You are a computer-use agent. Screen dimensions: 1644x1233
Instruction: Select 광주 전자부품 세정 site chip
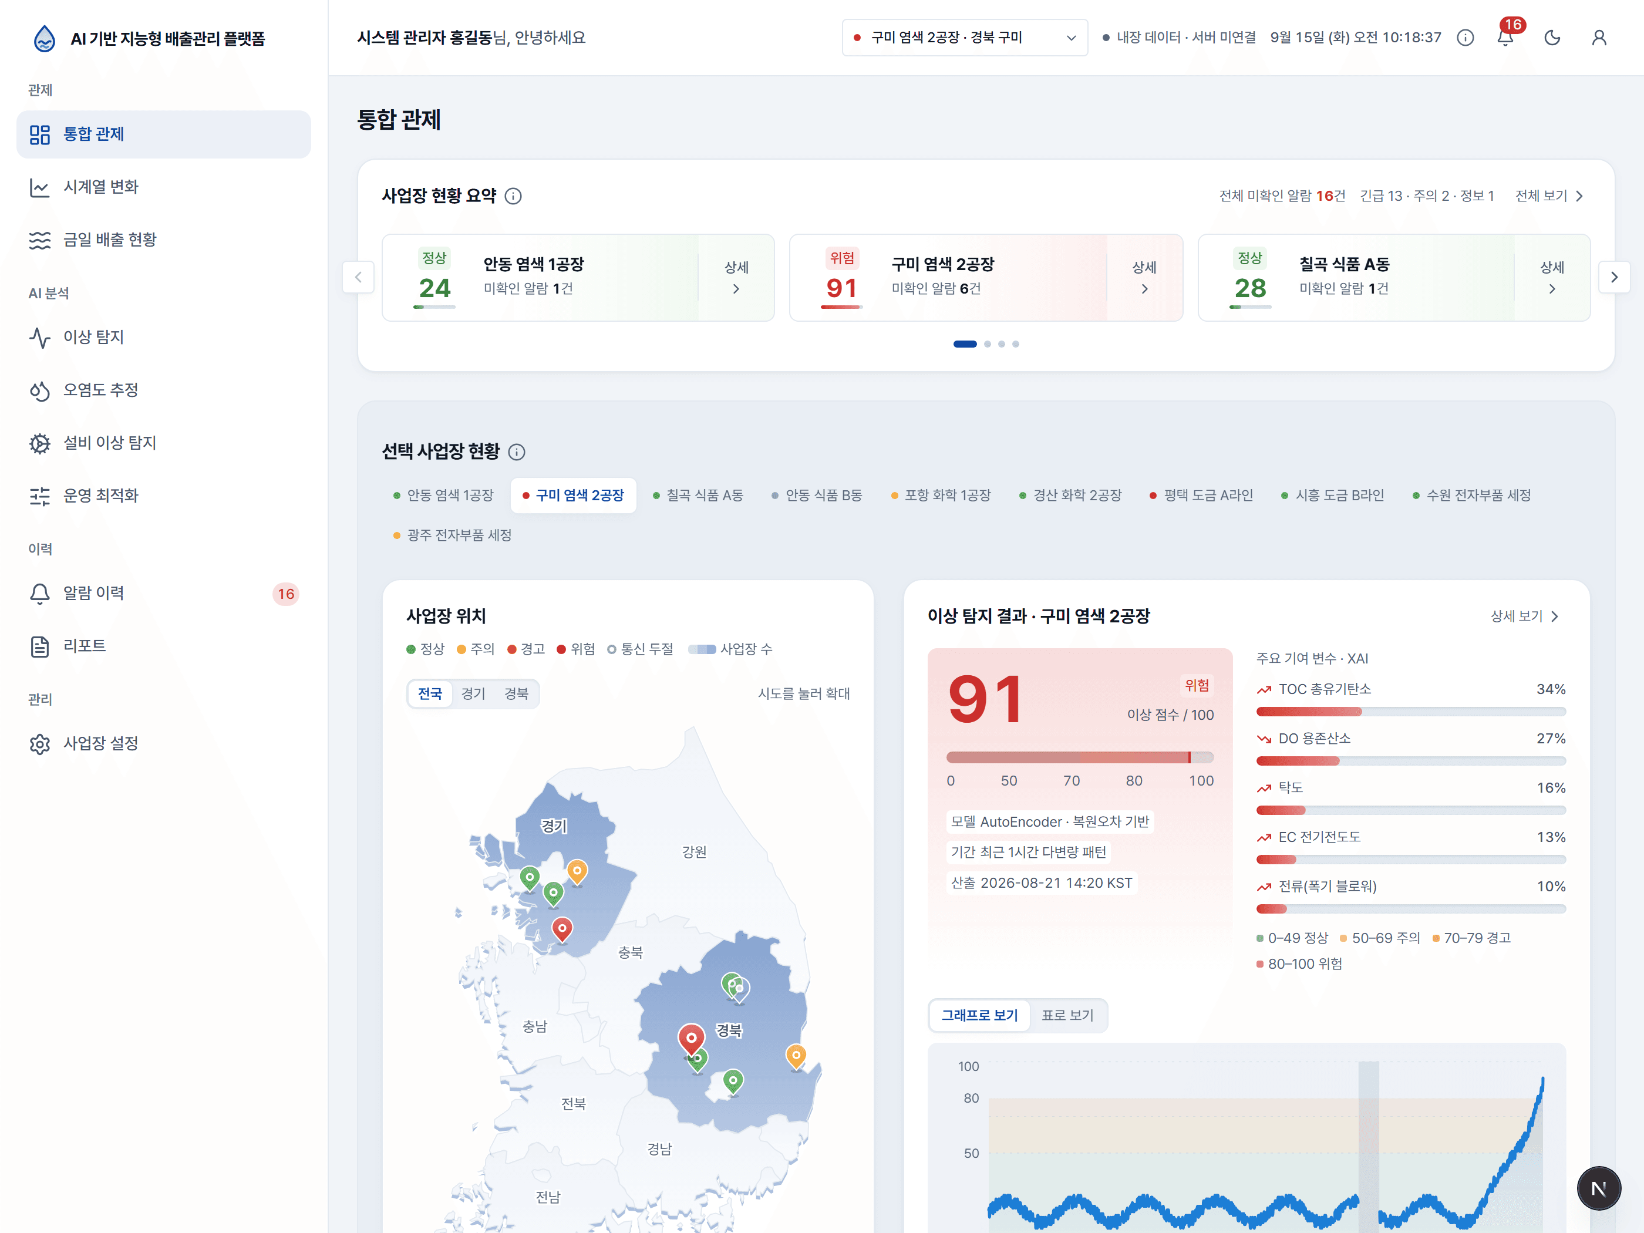click(x=452, y=536)
